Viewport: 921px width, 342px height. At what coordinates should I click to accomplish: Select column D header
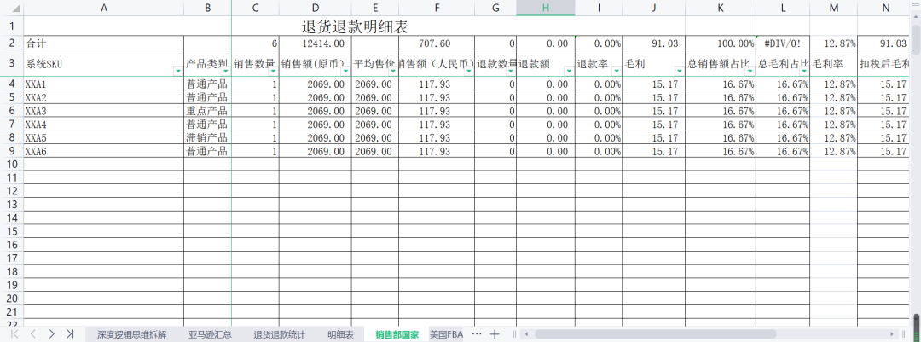click(x=316, y=8)
